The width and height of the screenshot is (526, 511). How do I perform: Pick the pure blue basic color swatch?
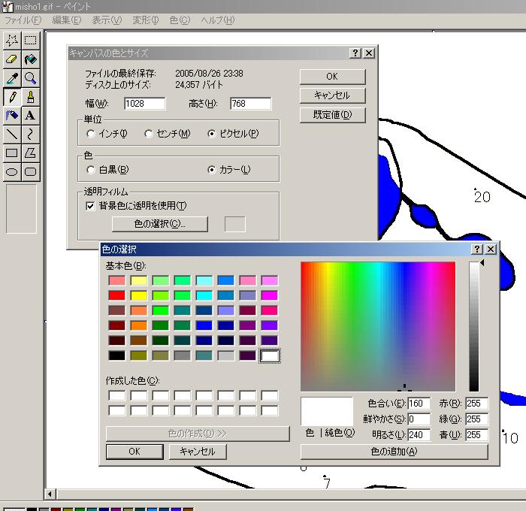click(204, 325)
